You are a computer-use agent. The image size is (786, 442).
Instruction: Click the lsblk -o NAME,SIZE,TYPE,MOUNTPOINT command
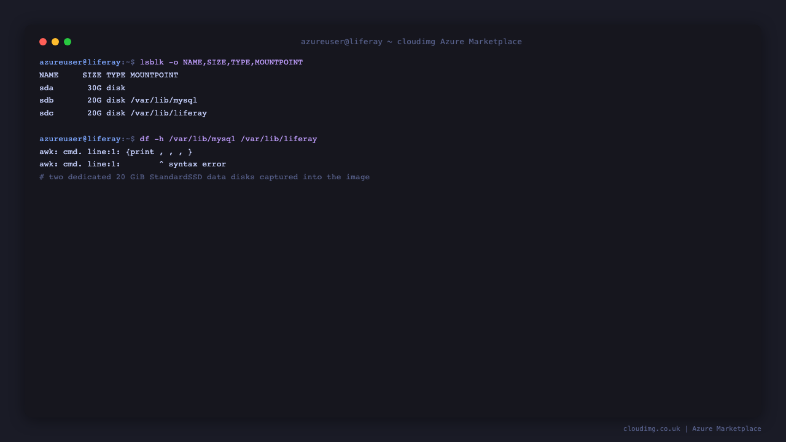(221, 63)
